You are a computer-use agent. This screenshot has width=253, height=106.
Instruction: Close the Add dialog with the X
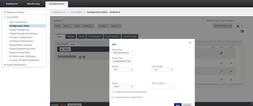pos(190,43)
